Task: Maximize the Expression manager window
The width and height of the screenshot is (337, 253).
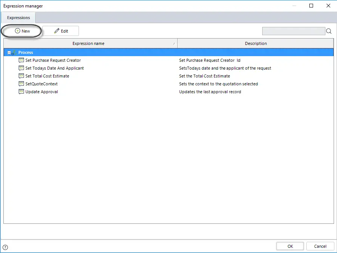Action: click(x=311, y=6)
